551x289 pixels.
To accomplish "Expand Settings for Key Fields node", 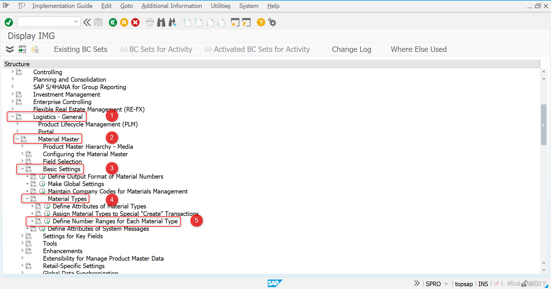I will click(22, 235).
